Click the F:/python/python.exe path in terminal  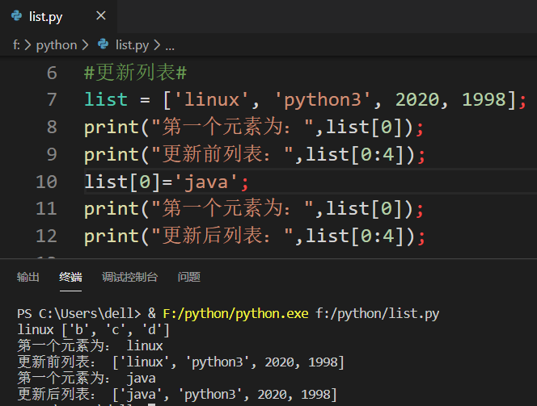click(x=235, y=313)
